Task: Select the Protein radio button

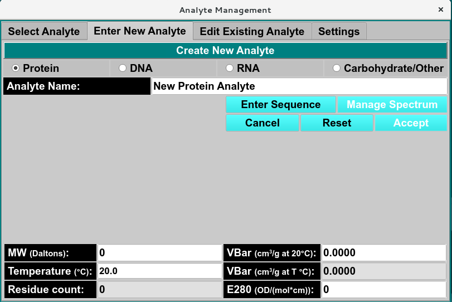Action: click(x=16, y=69)
